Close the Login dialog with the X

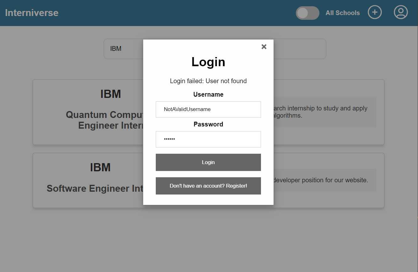click(264, 47)
